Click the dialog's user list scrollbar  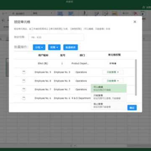[136, 78]
